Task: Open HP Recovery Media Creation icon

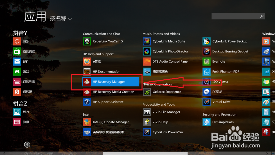Action: coord(87,92)
